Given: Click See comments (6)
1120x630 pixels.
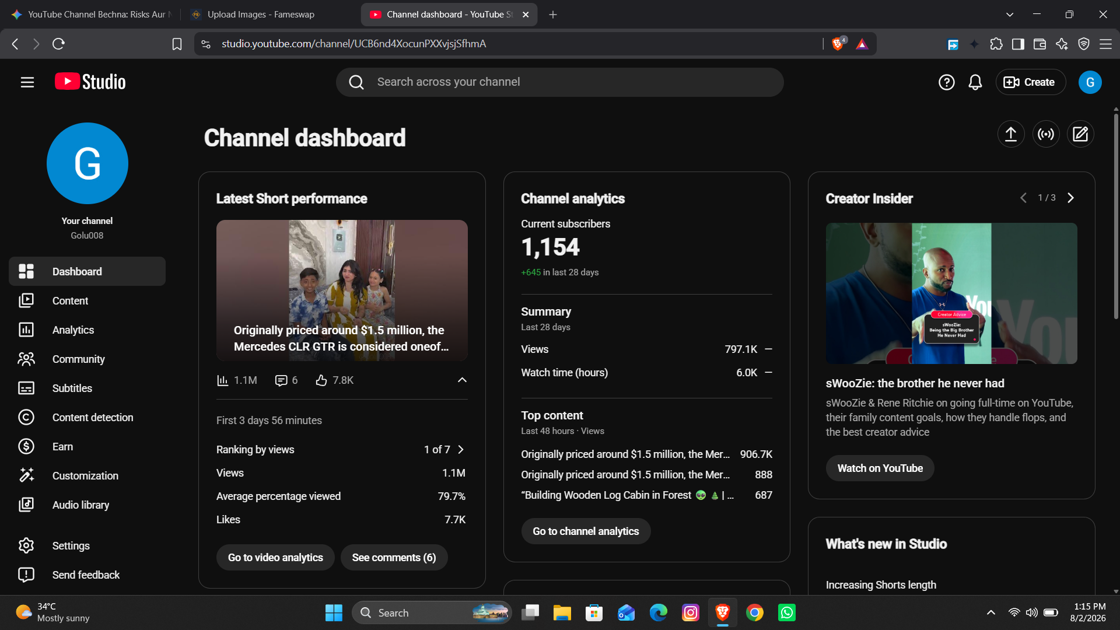Looking at the screenshot, I should [x=394, y=558].
